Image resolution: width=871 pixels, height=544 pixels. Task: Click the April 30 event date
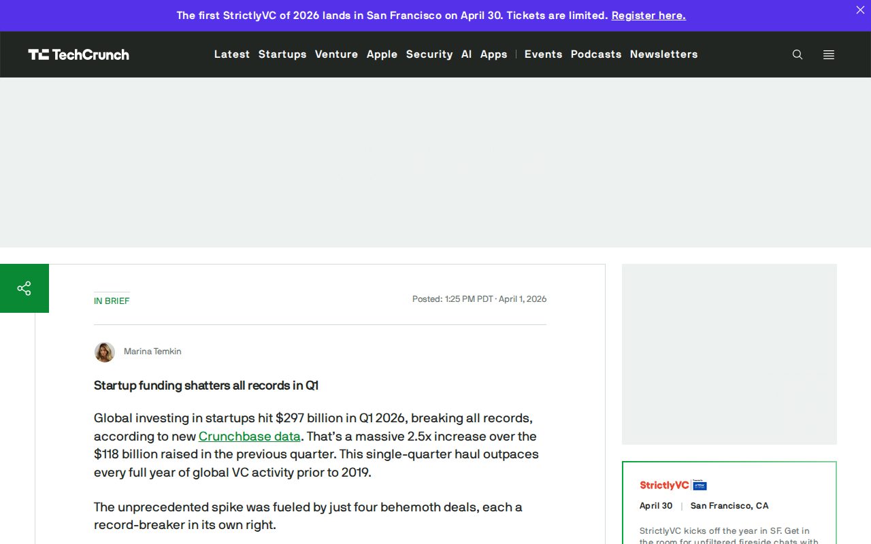coord(656,506)
